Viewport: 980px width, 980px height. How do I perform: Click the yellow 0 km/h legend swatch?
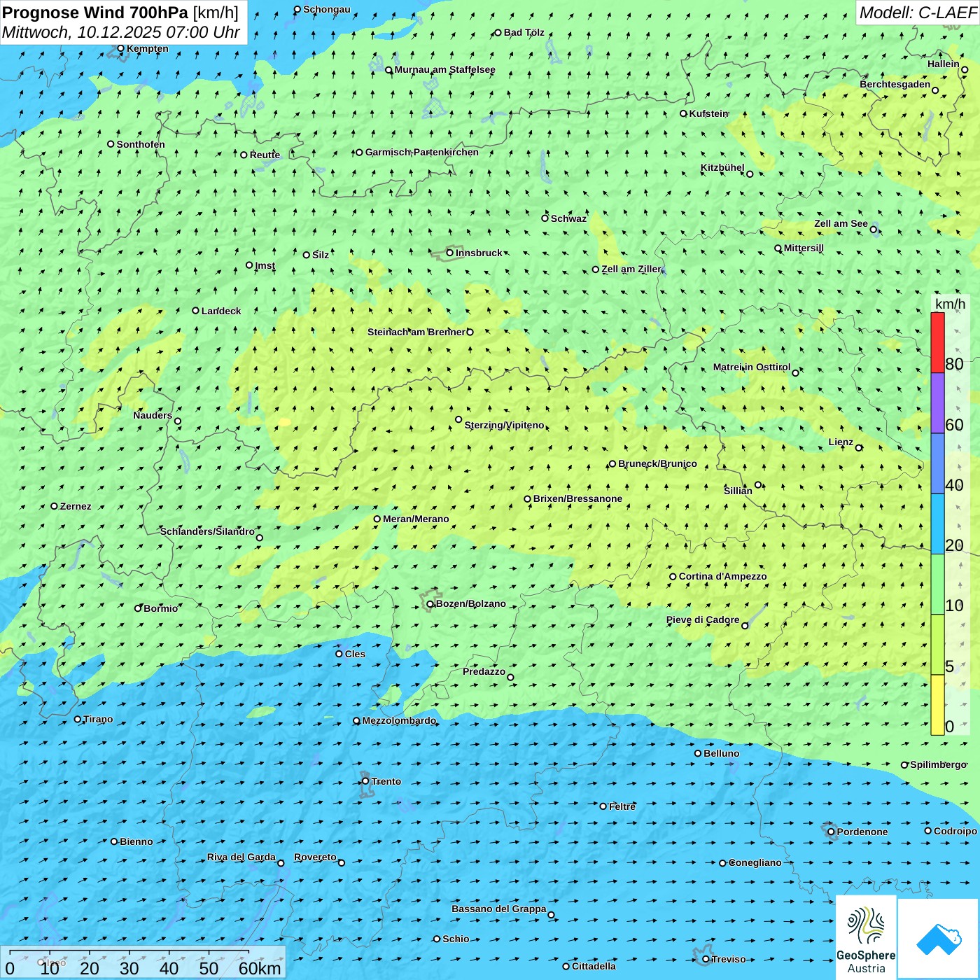[x=937, y=705]
